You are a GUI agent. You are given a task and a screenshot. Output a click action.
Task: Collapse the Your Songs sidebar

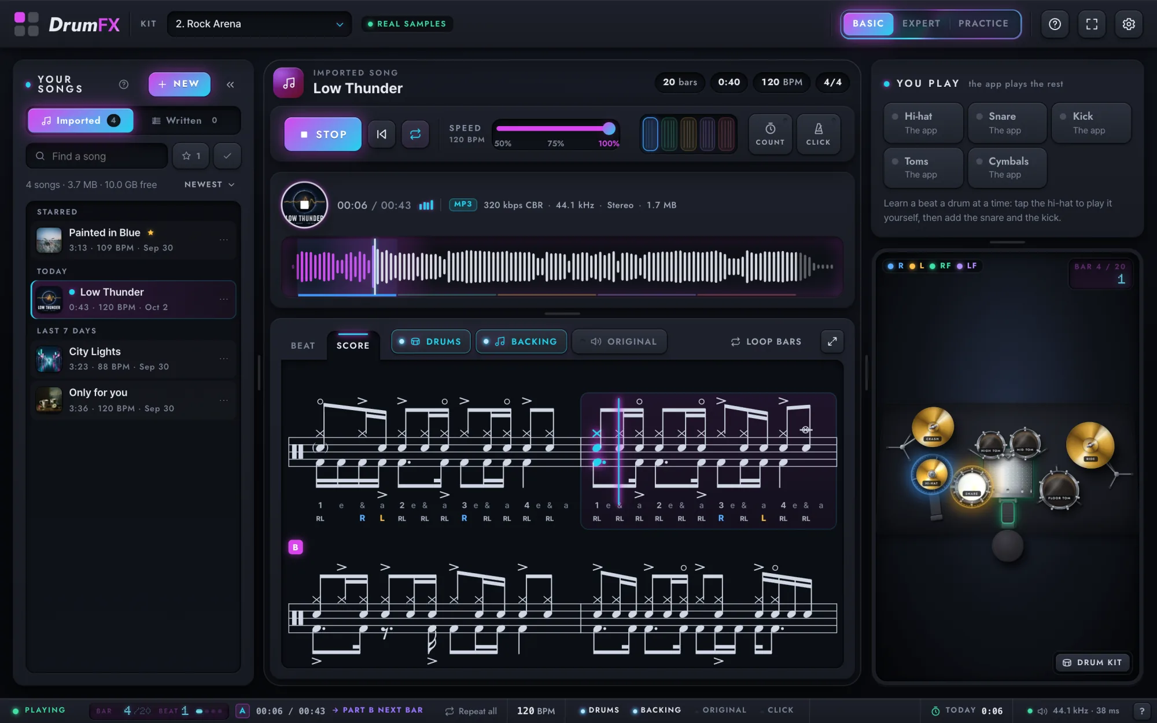pos(230,84)
